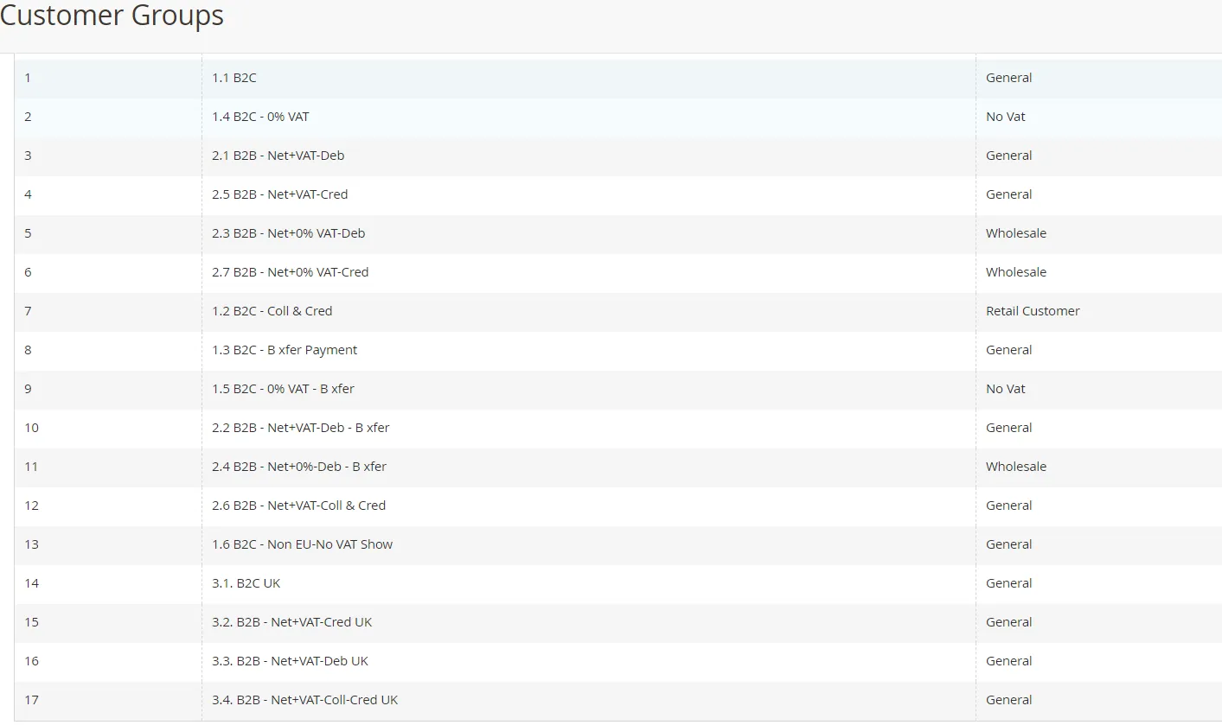Open '2.5 B2B - Net+VAT-Cred' group

point(279,194)
